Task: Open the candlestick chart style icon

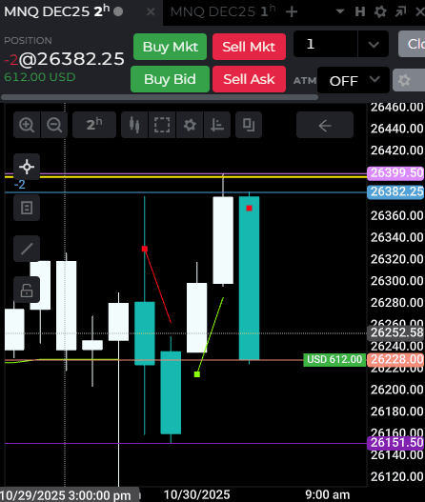Action: (x=134, y=125)
